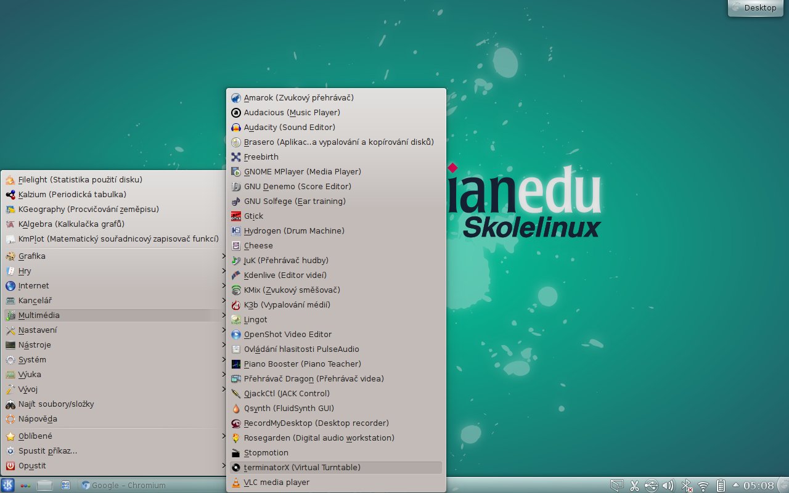
Task: Show hidden system tray icons arrow
Action: pyautogui.click(x=735, y=486)
